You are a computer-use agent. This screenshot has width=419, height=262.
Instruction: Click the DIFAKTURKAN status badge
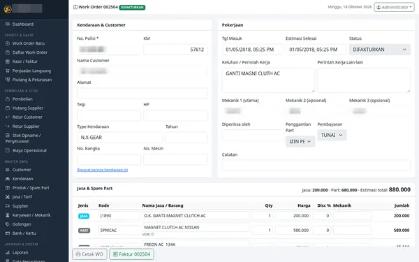(x=132, y=7)
